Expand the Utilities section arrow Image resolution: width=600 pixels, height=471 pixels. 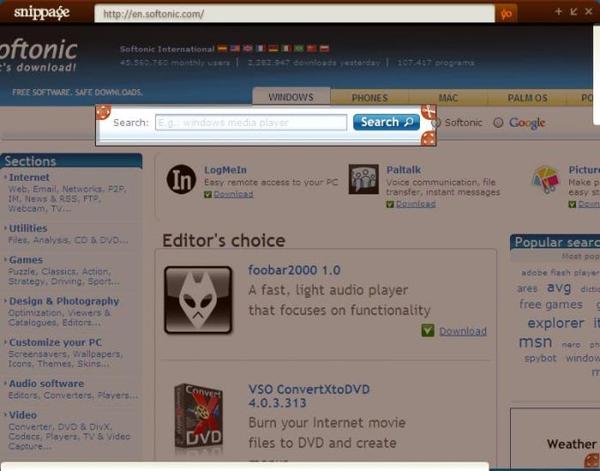coord(5,228)
